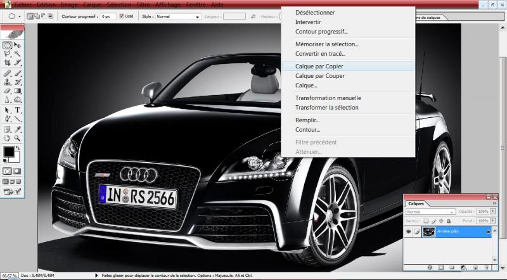Select the Gradient tool
Viewport: 507px width, 280px height.
tap(18, 91)
